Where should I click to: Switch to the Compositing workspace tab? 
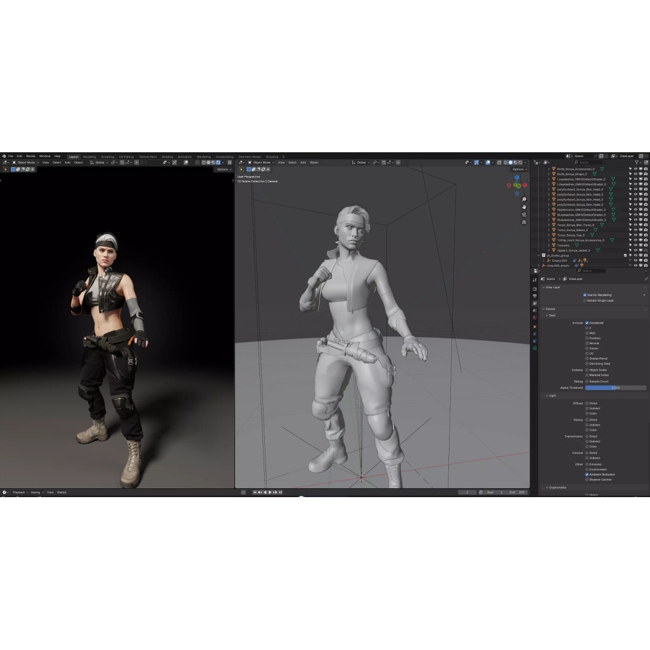pos(224,156)
